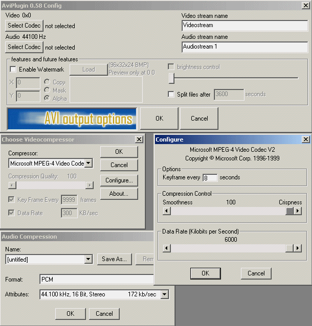This screenshot has width=312, height=326.
Task: Click the Configure... button
Action: pos(119,180)
